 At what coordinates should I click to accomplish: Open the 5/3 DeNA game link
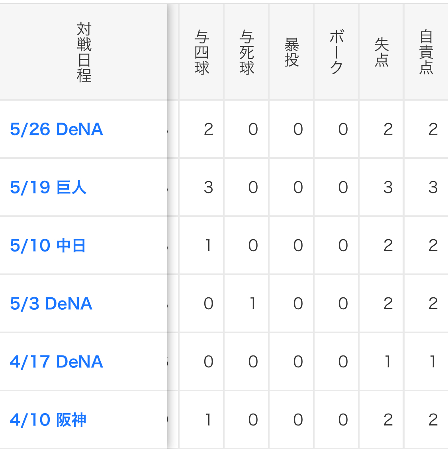pos(51,304)
